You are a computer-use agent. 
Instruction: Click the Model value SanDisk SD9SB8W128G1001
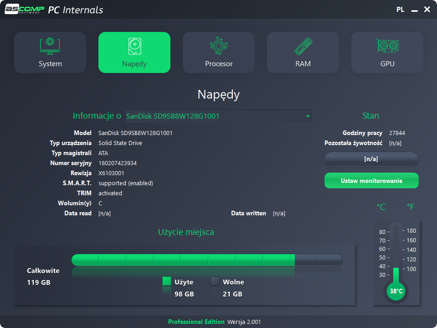pyautogui.click(x=135, y=133)
